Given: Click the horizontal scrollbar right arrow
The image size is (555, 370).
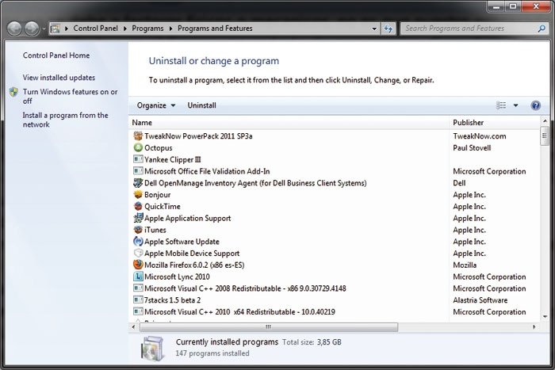Looking at the screenshot, I should click(x=534, y=327).
